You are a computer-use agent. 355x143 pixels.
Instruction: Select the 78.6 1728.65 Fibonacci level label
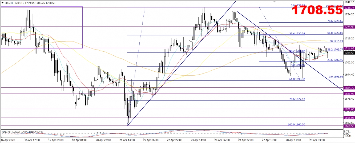335,21
